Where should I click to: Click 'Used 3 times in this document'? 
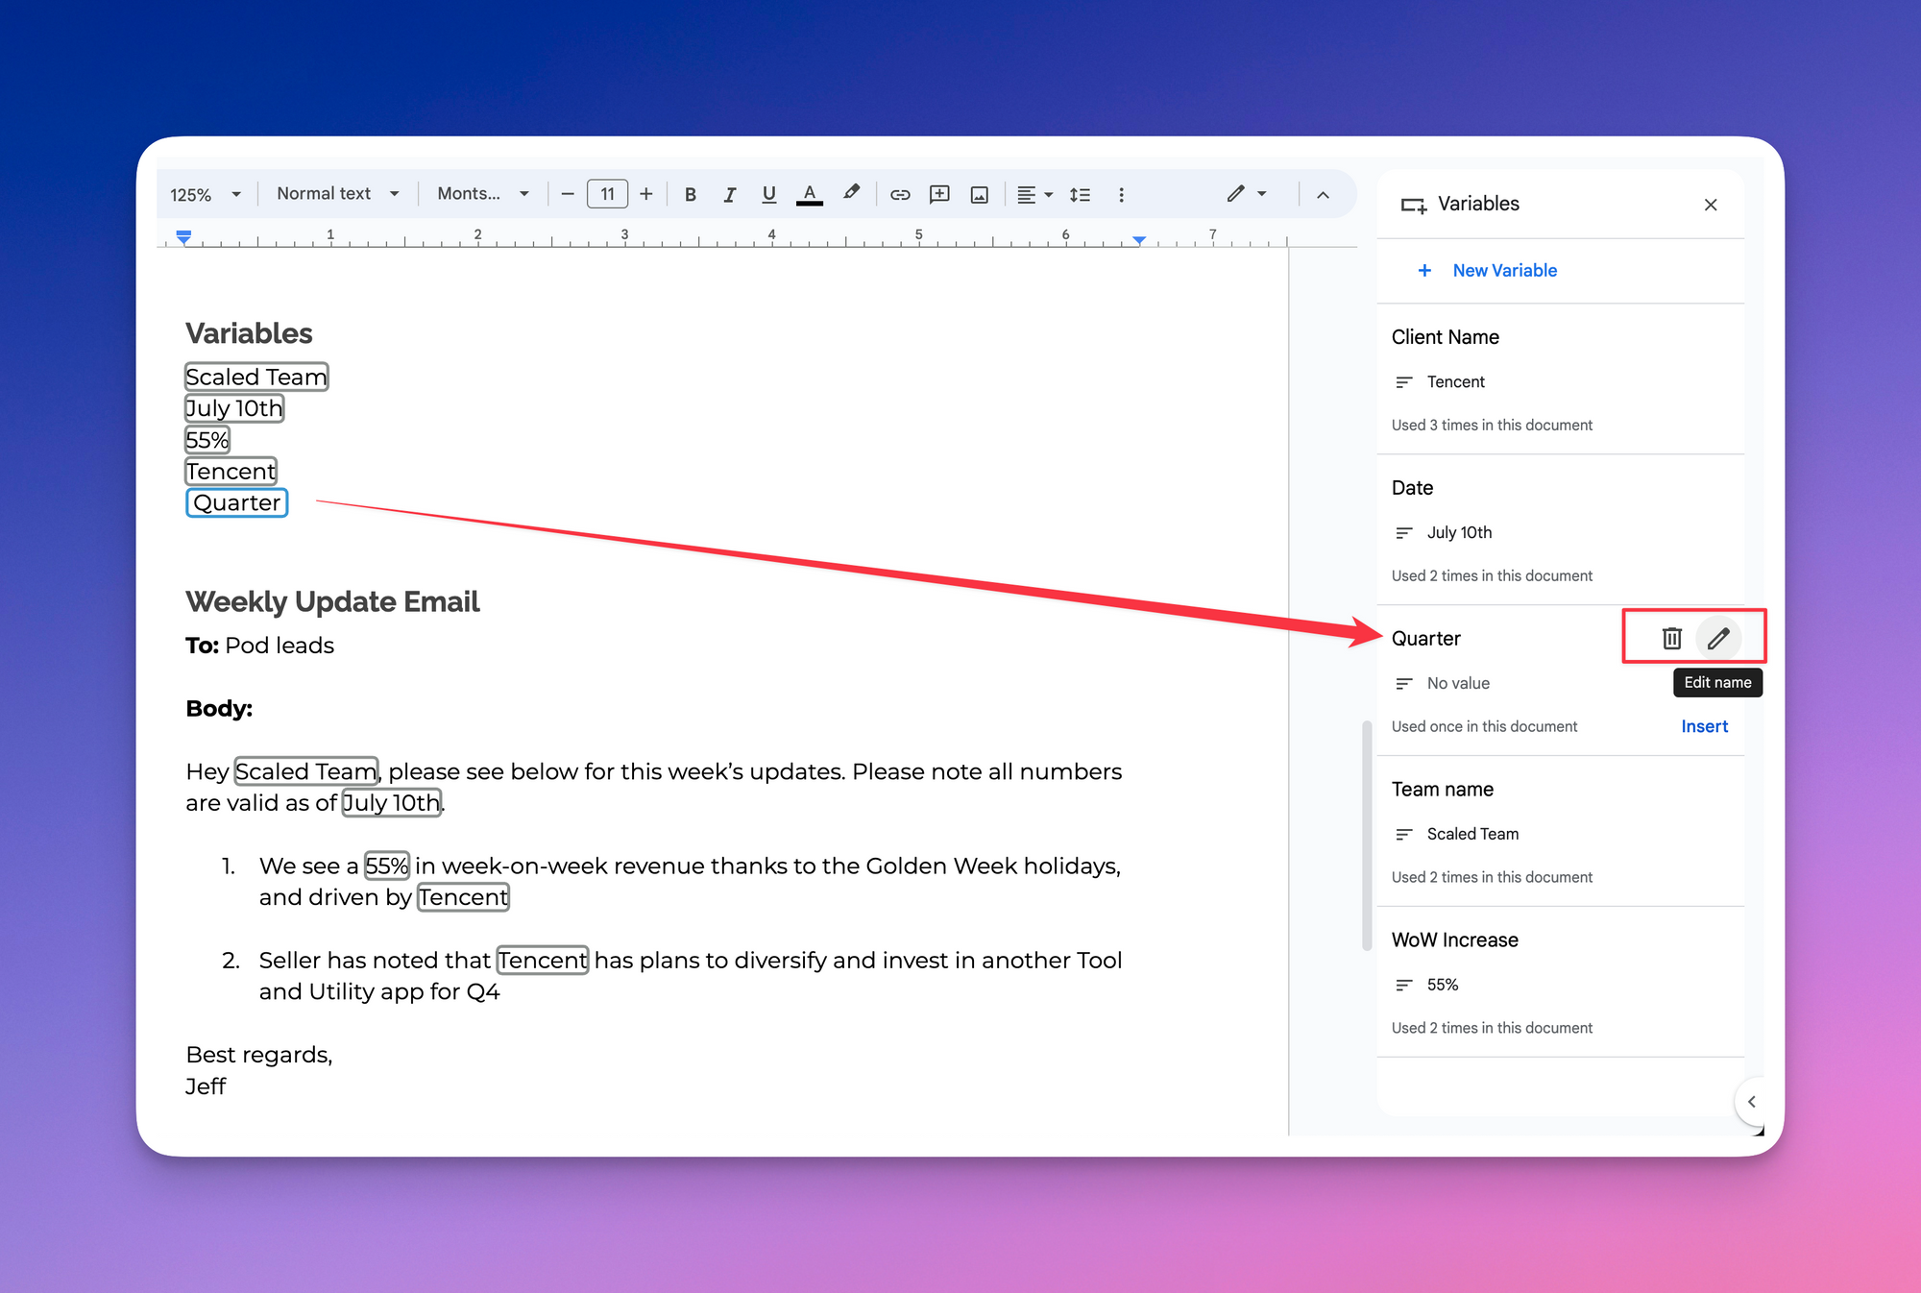[1492, 426]
